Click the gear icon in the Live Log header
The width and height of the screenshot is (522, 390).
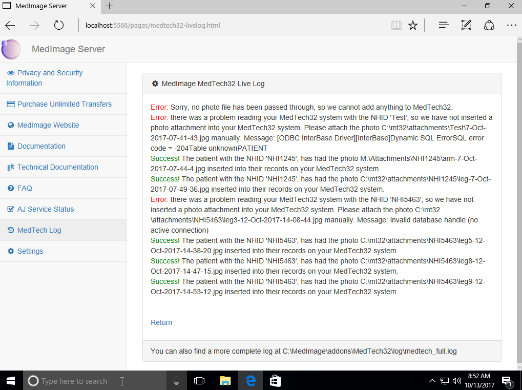155,84
